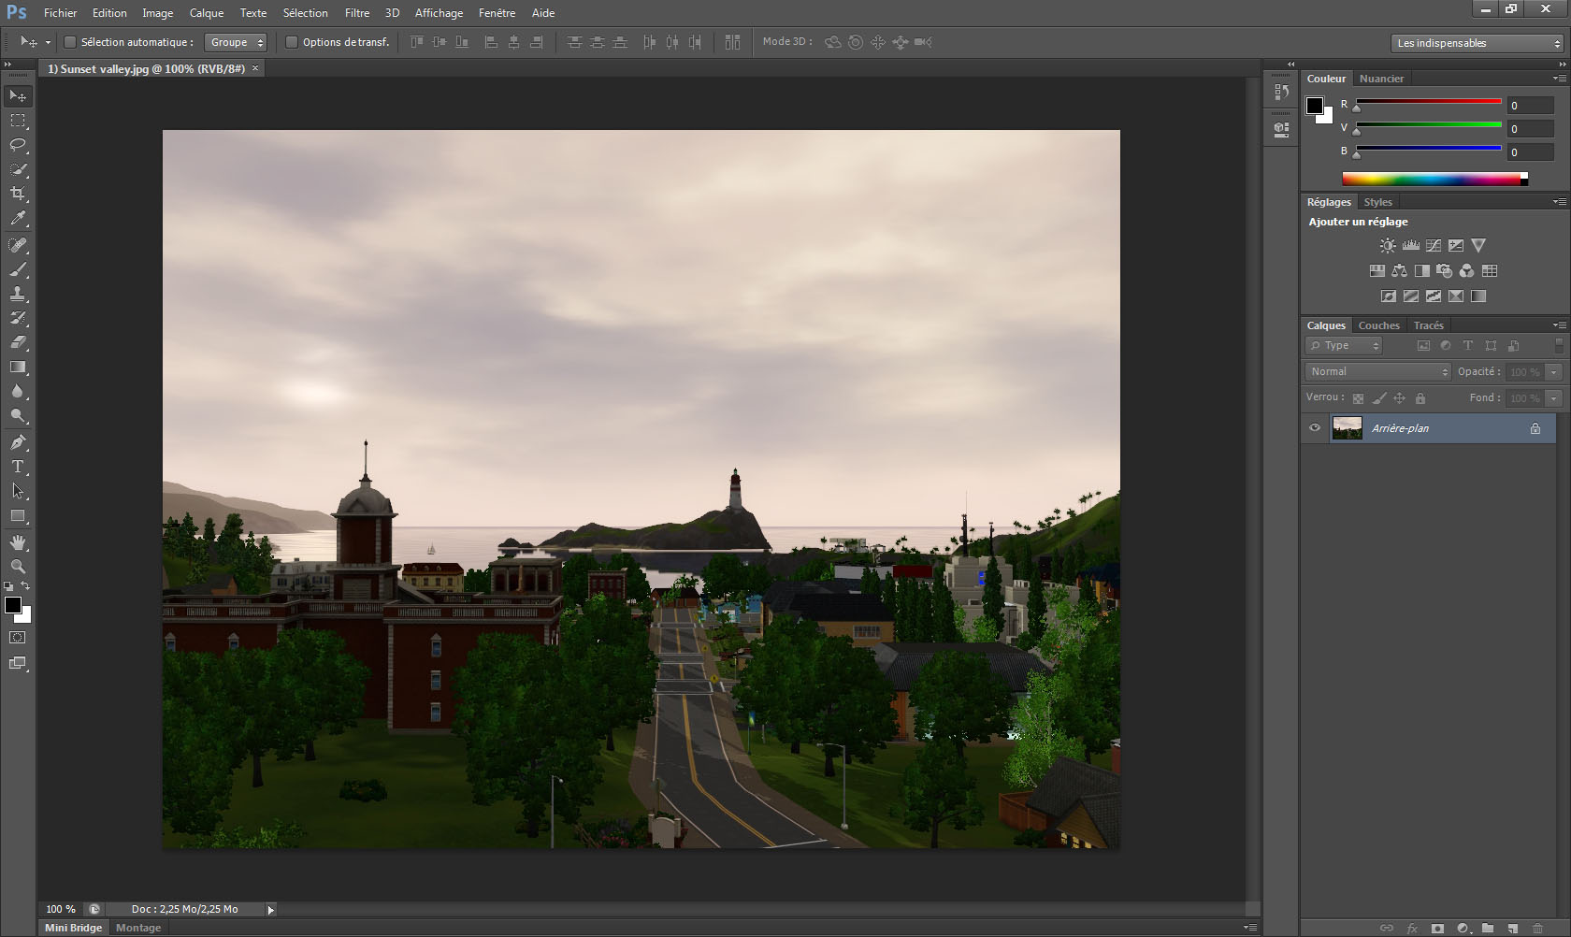Open the Filtre menu
Viewport: 1571px width, 937px height.
tap(357, 13)
